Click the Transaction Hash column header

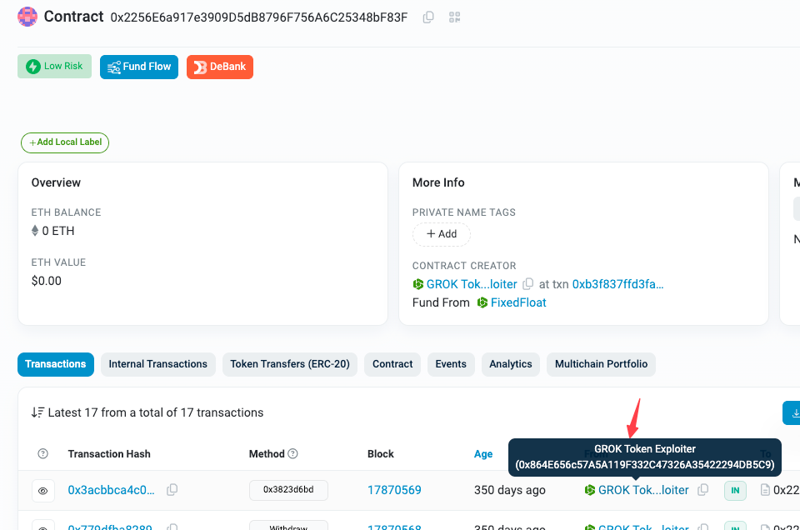tap(109, 454)
